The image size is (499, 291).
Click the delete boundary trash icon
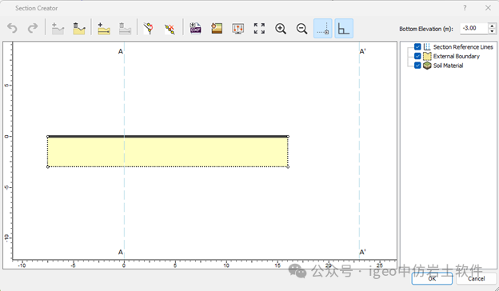pyautogui.click(x=78, y=29)
